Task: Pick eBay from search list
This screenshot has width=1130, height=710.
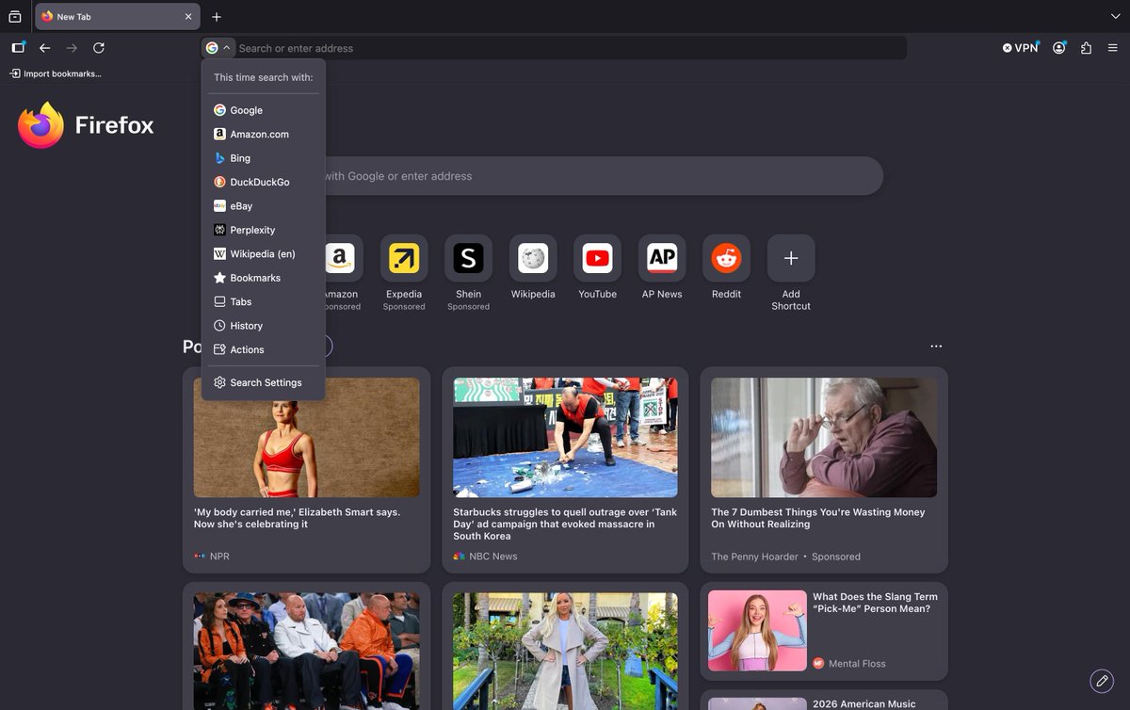Action: pos(264,206)
